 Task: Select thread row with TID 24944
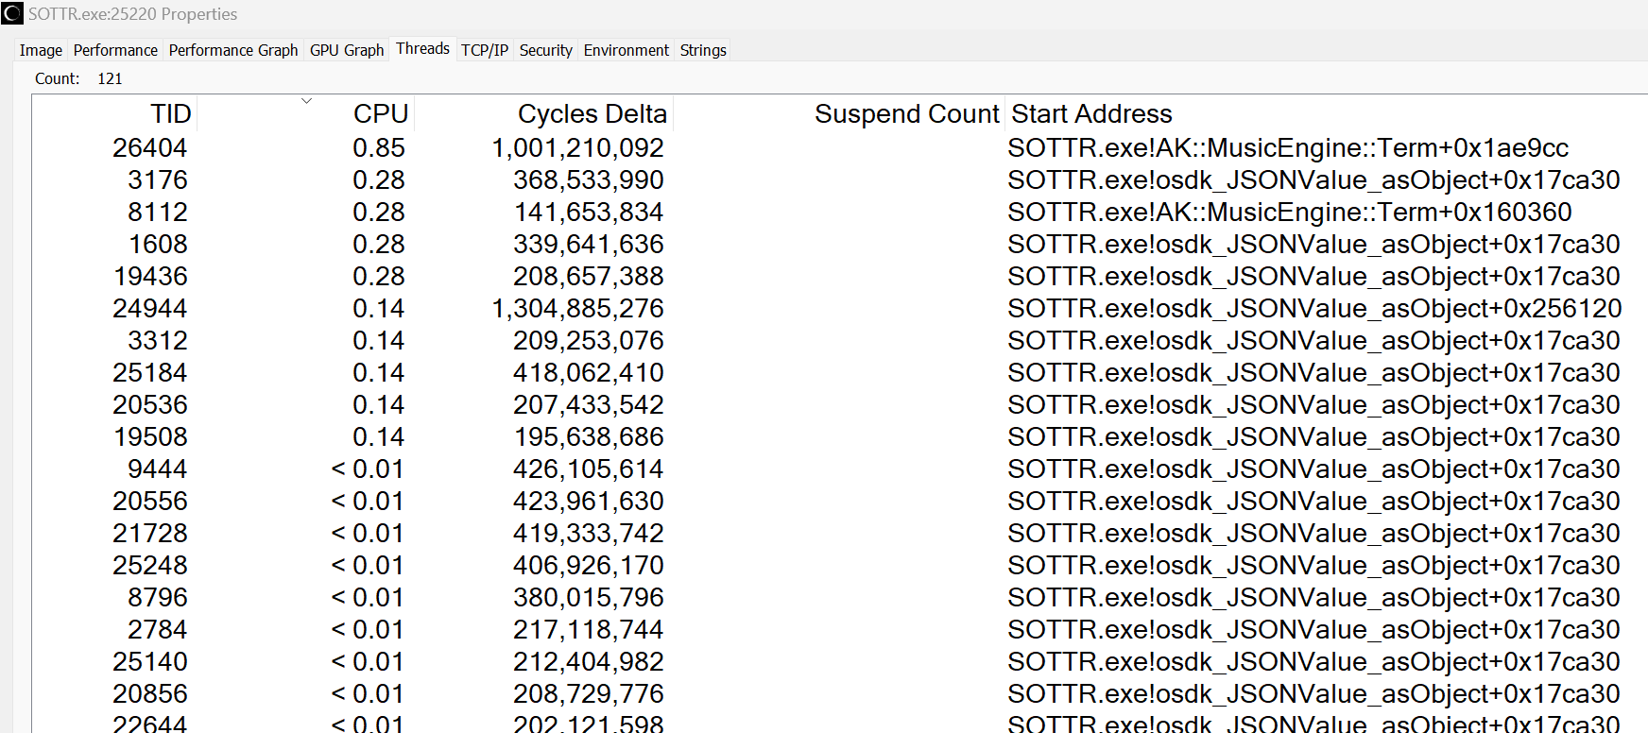coord(840,308)
